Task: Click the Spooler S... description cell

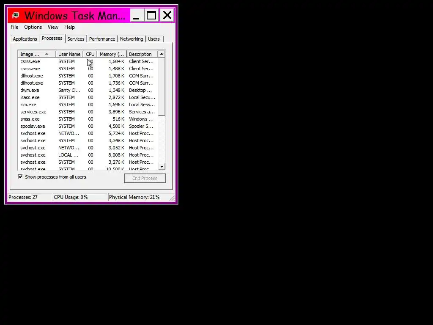Action: 141,126
